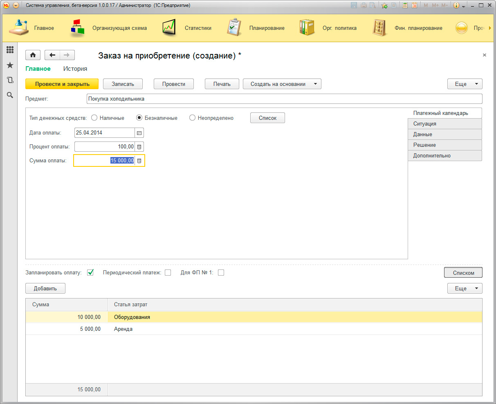The image size is (496, 404).
Task: Click the save diskette icon in title bar
Action: pyautogui.click(x=354, y=5)
